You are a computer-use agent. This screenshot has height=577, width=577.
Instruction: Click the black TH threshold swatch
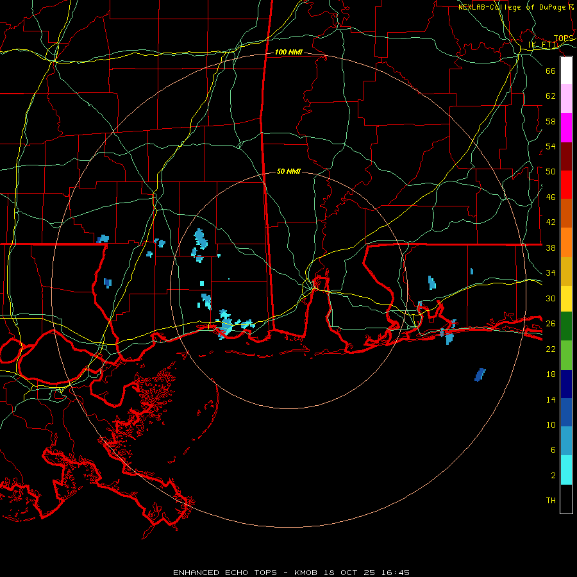coord(566,499)
